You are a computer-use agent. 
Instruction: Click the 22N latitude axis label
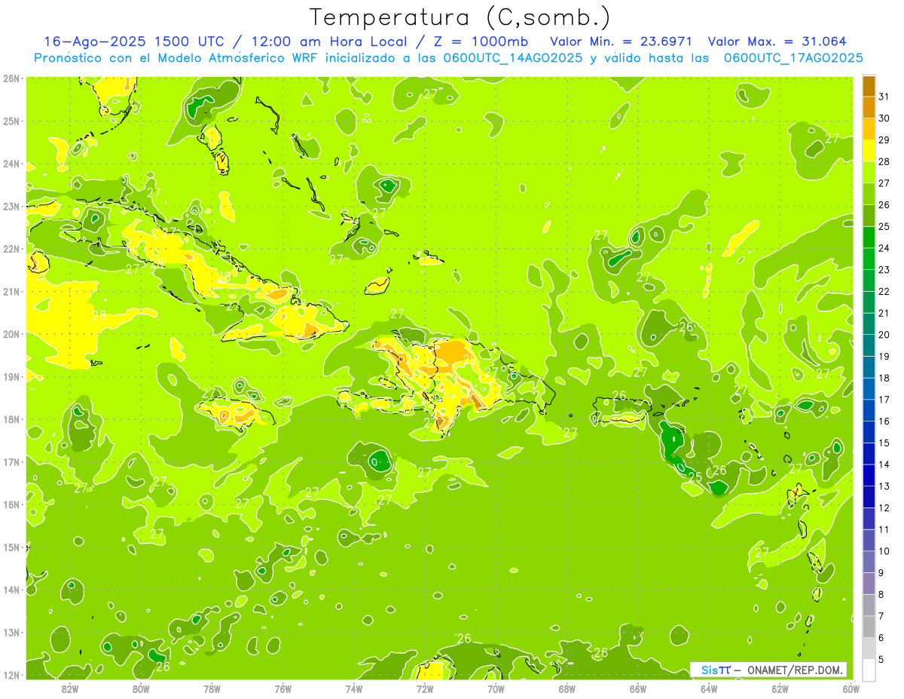click(11, 249)
